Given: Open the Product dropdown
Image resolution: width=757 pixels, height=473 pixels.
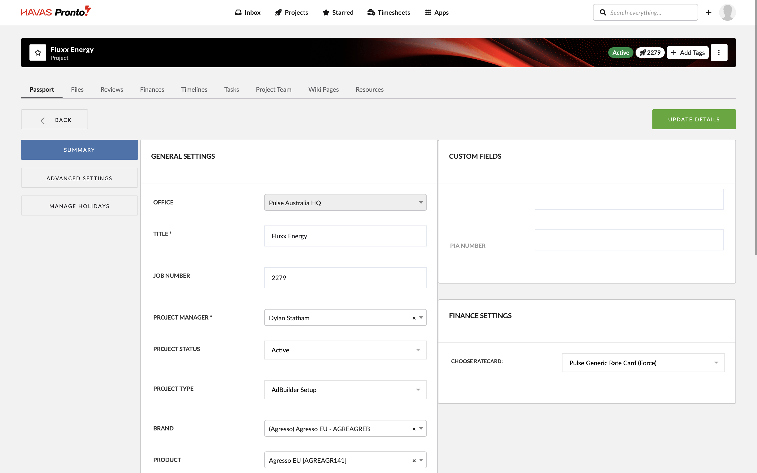Looking at the screenshot, I should click(x=345, y=460).
